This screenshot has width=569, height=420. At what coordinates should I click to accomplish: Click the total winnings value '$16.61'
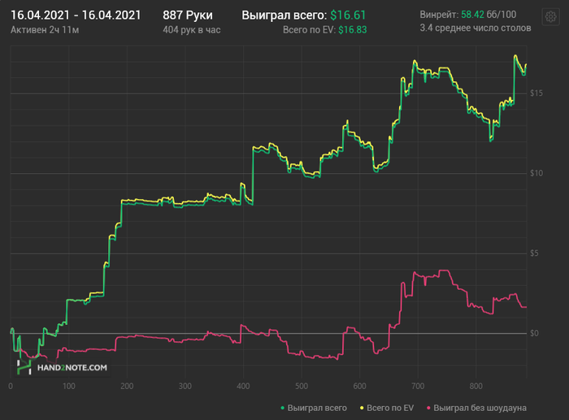tap(348, 15)
